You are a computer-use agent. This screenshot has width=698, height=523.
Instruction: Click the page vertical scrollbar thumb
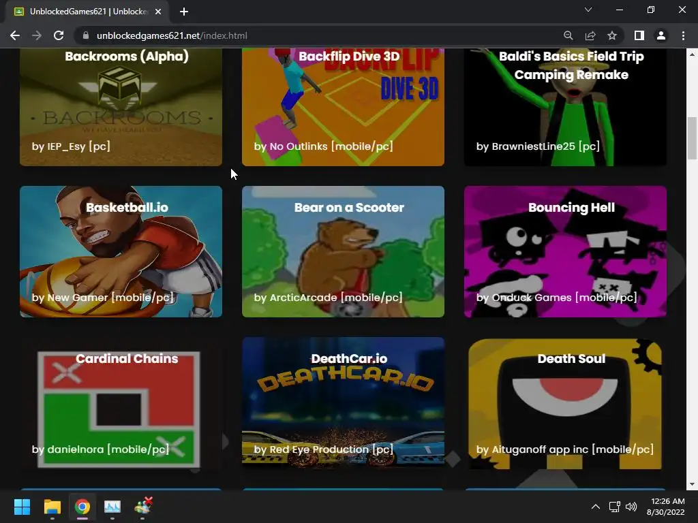pos(692,138)
